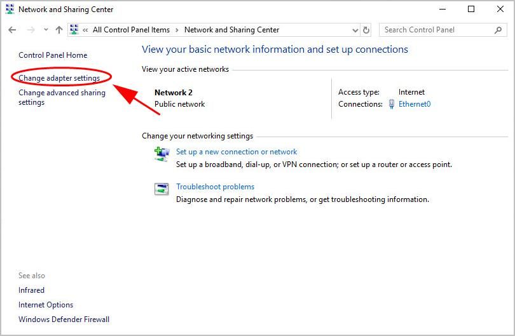Image resolution: width=515 pixels, height=336 pixels.
Task: Click the Control Panel icon in address bar
Action: (x=74, y=30)
